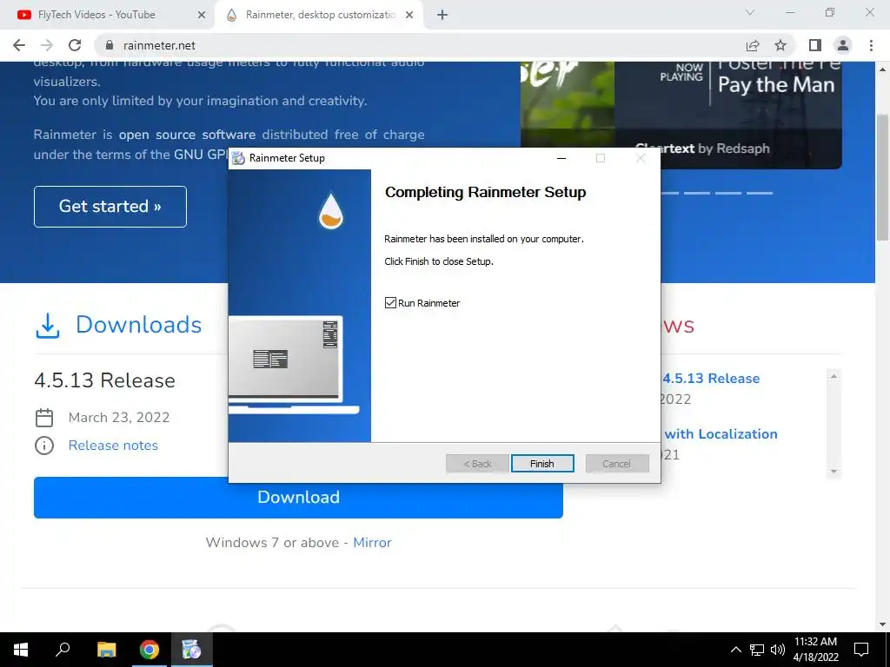Screen dimensions: 890x667
Task: Show hidden system tray icons
Action: (x=735, y=650)
